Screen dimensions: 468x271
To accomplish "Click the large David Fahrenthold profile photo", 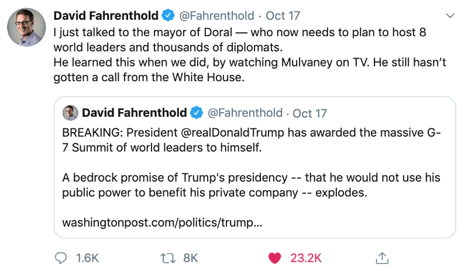I will coord(26,27).
